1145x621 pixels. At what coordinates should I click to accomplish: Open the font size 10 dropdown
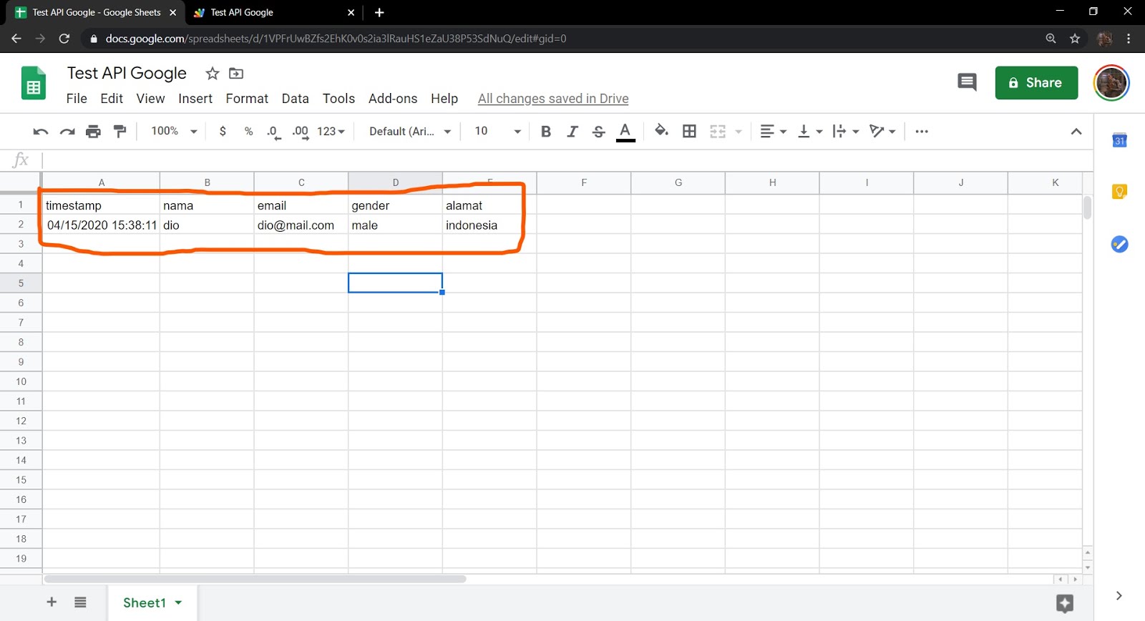point(497,132)
